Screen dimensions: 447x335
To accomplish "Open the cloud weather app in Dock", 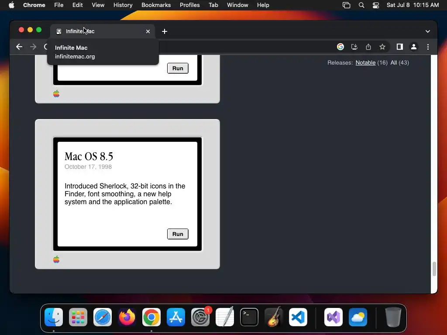I will coord(358,317).
